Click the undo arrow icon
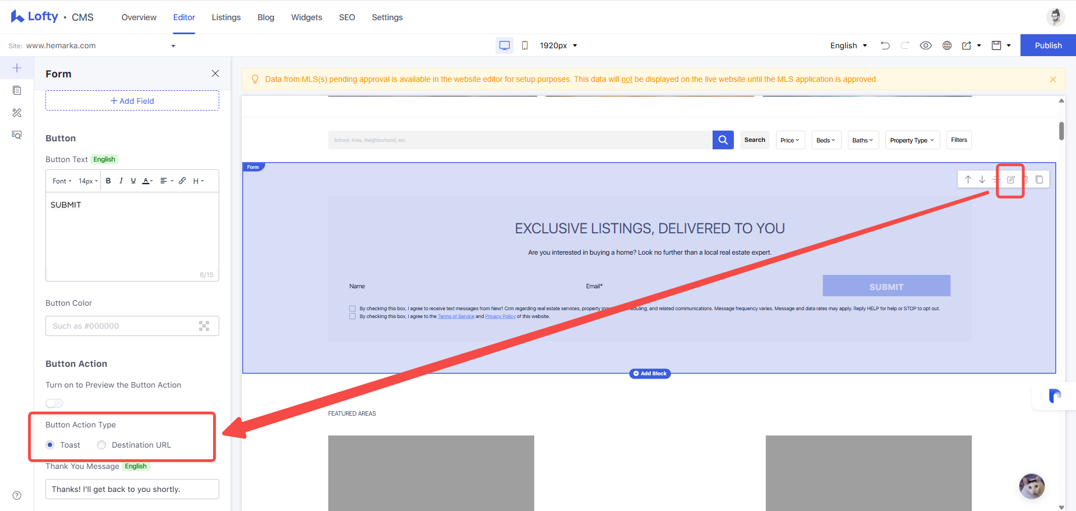 [x=885, y=45]
